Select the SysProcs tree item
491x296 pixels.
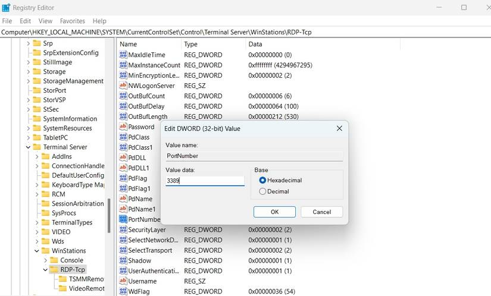click(x=64, y=213)
